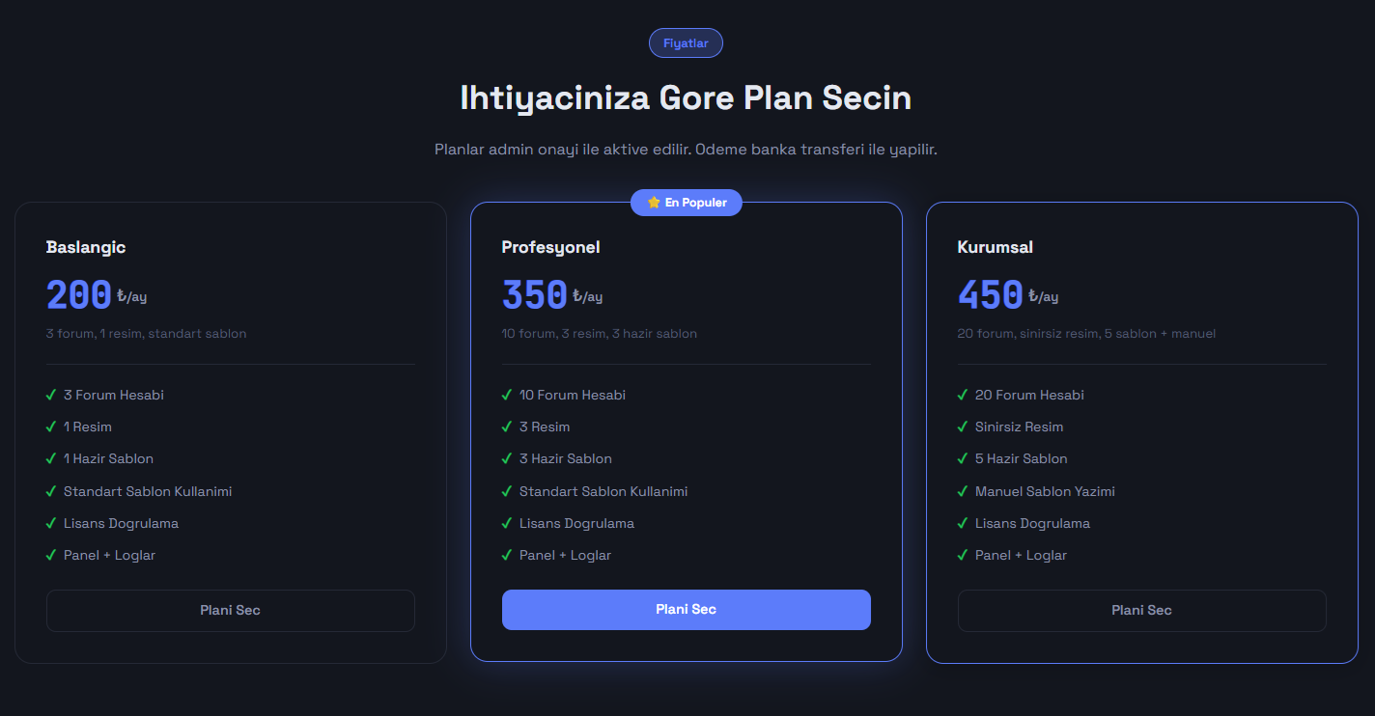Click checkmark next to Baslangic 1 Resim

click(x=51, y=427)
